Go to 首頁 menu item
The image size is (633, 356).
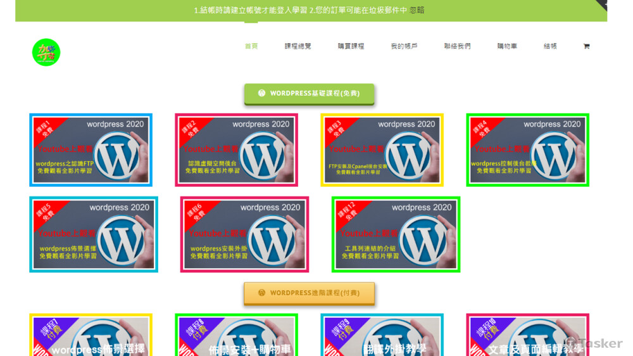tap(251, 46)
